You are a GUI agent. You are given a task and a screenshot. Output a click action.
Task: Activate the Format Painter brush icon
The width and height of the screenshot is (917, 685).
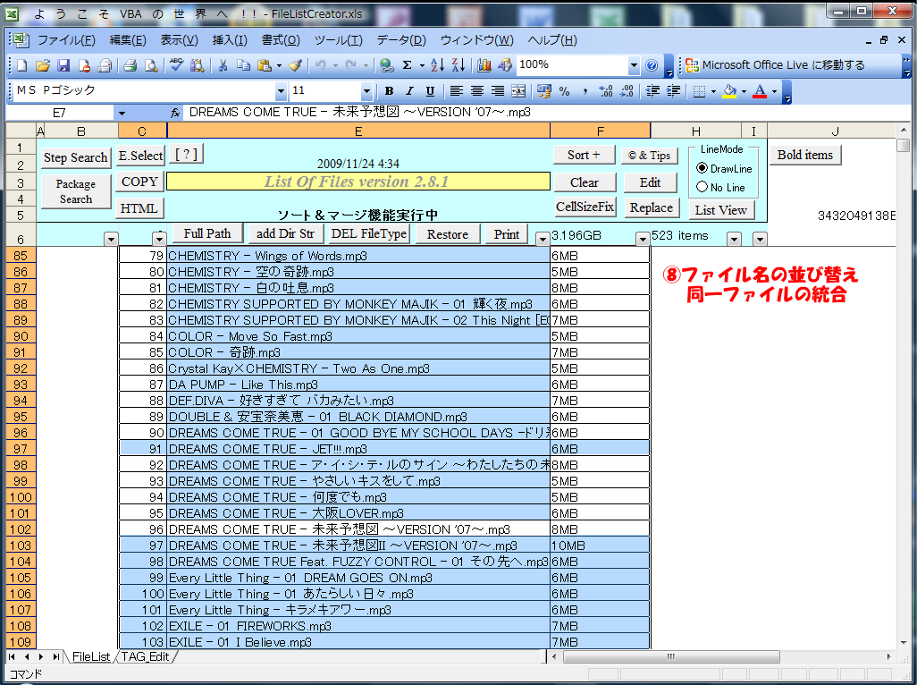(x=296, y=65)
